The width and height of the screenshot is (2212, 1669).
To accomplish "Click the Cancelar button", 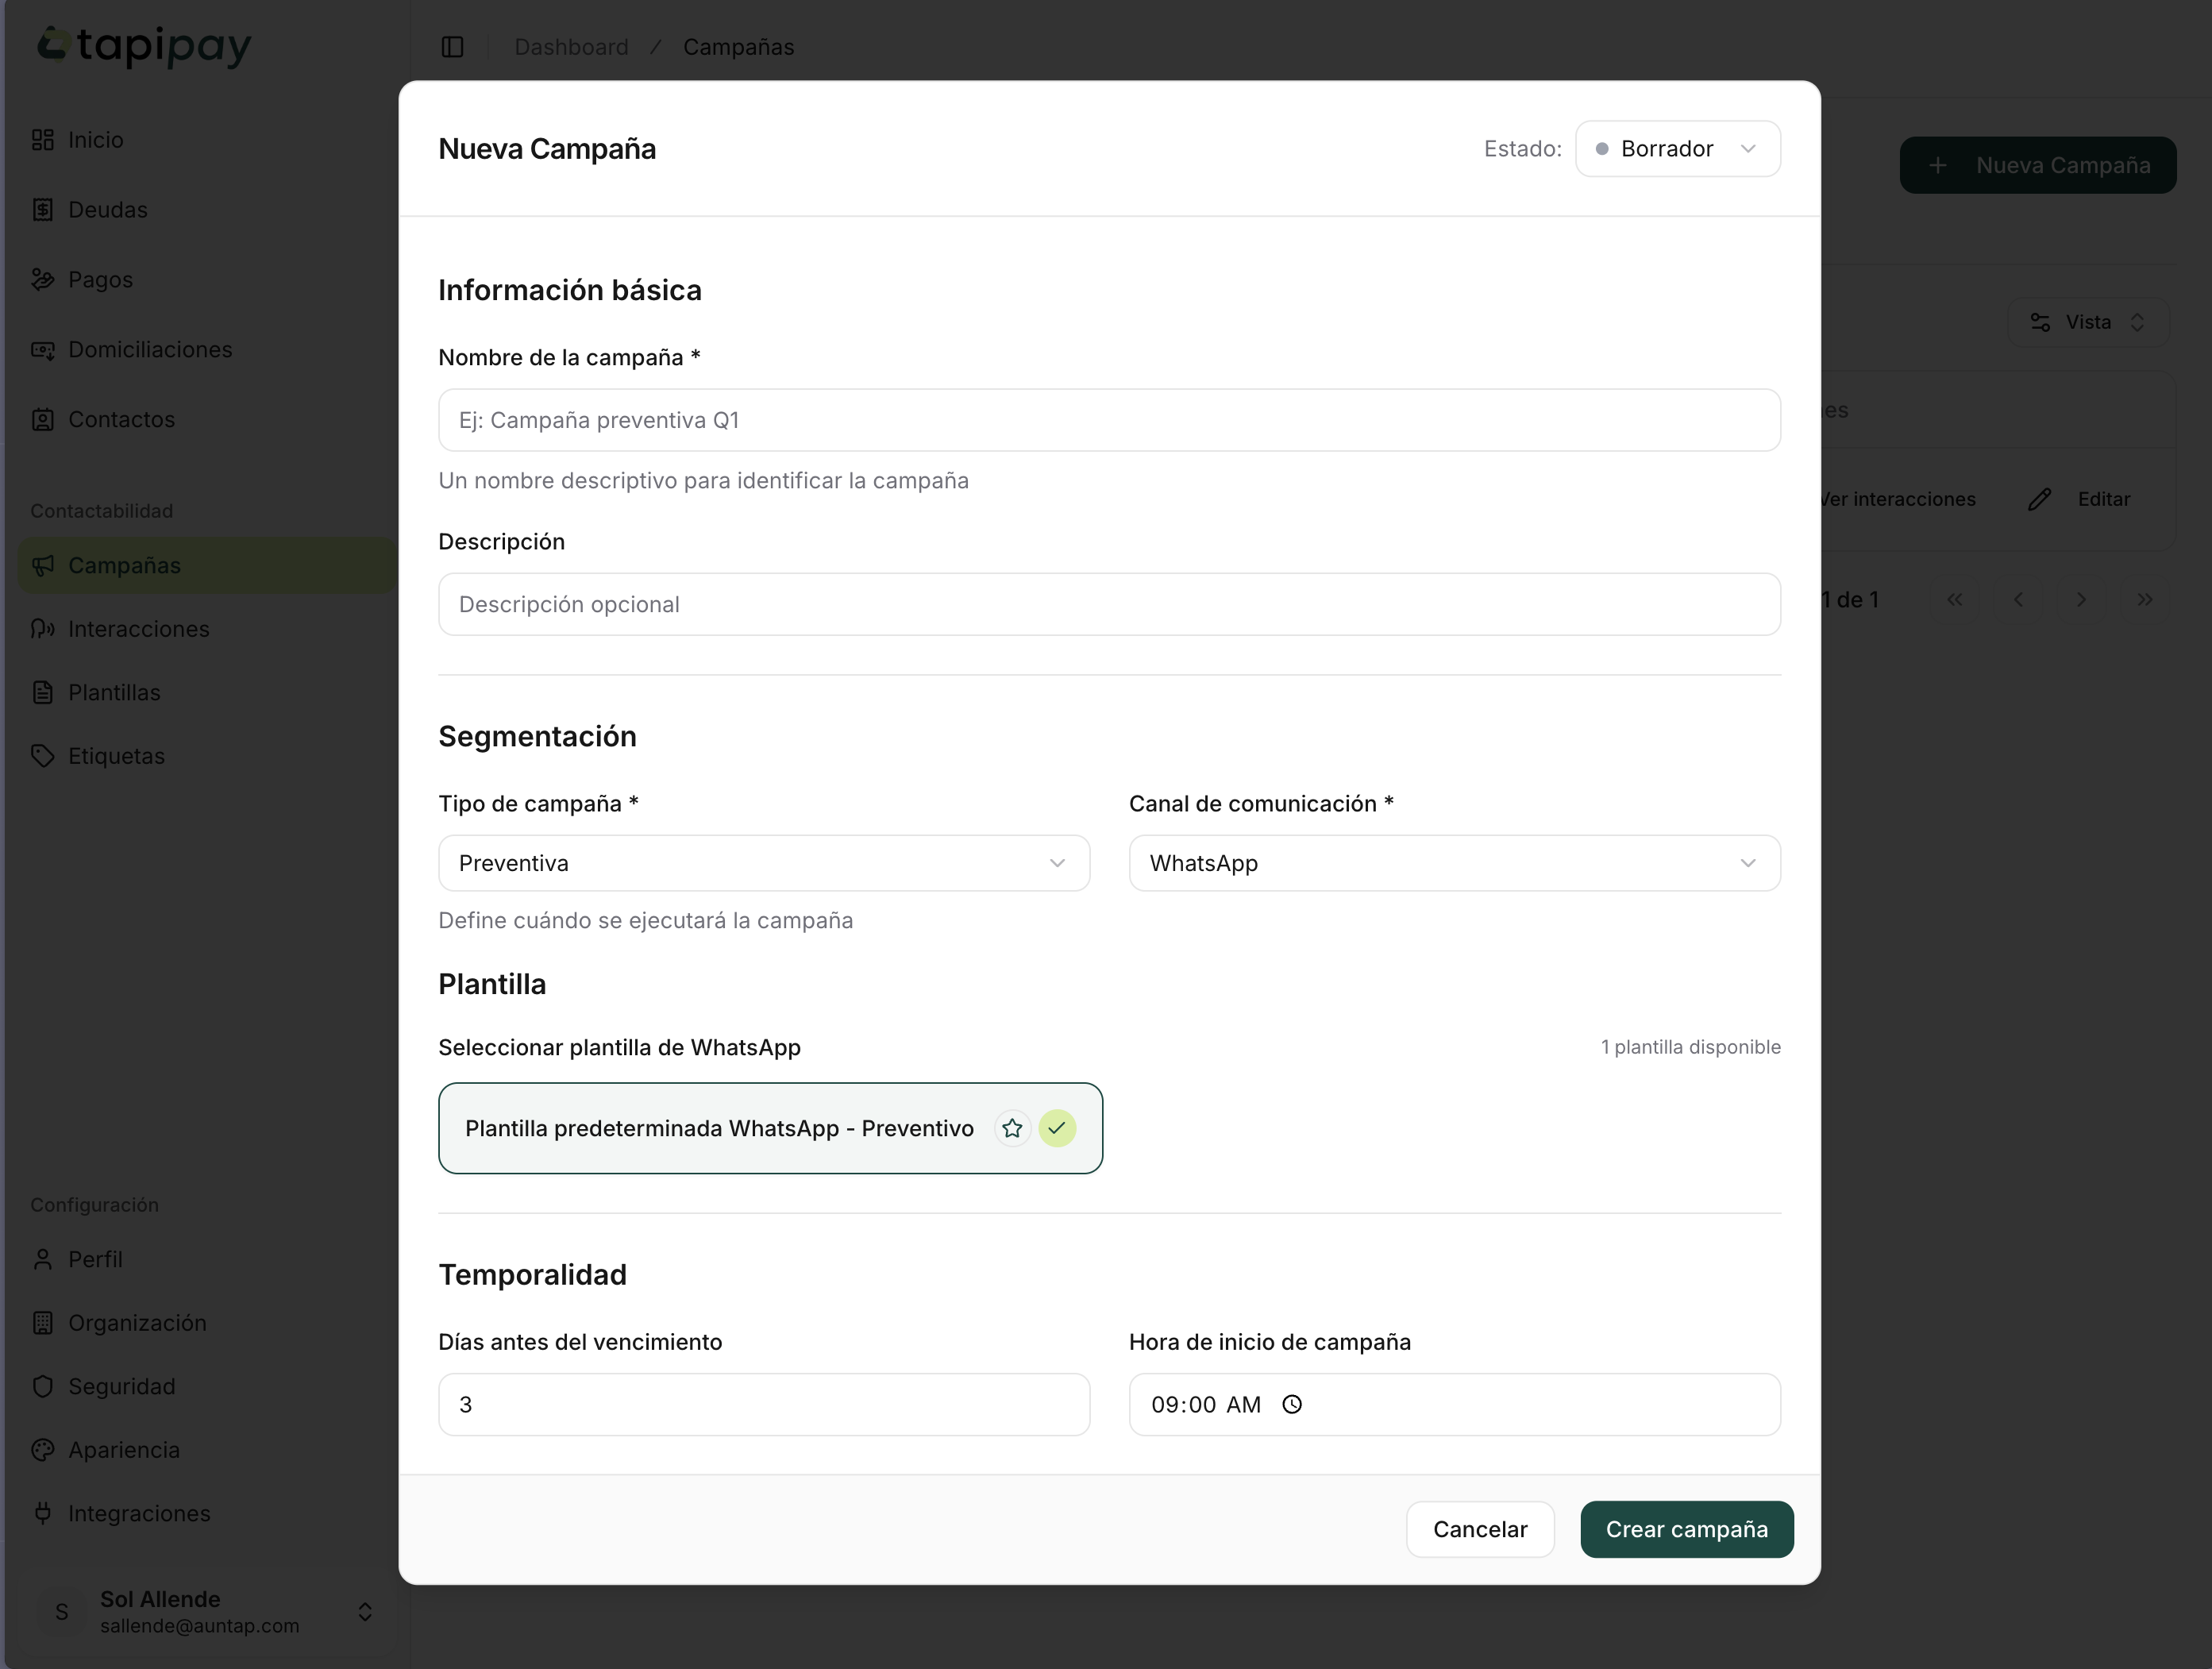I will [x=1479, y=1529].
